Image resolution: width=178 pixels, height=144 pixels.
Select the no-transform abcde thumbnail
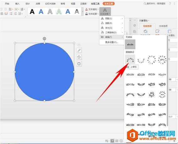130,44
